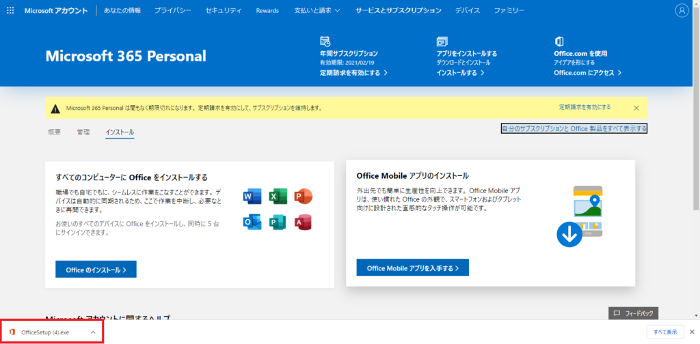This screenshot has height=344, width=700.
Task: Click the Publisher app icon
Action: pyautogui.click(x=278, y=222)
